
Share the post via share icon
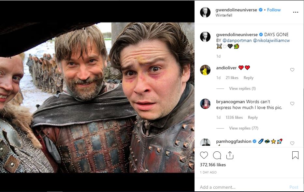[x=230, y=156]
